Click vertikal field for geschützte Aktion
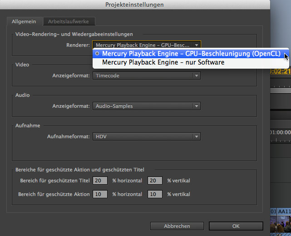Viewport: 291px width, 236px height. tap(155, 194)
